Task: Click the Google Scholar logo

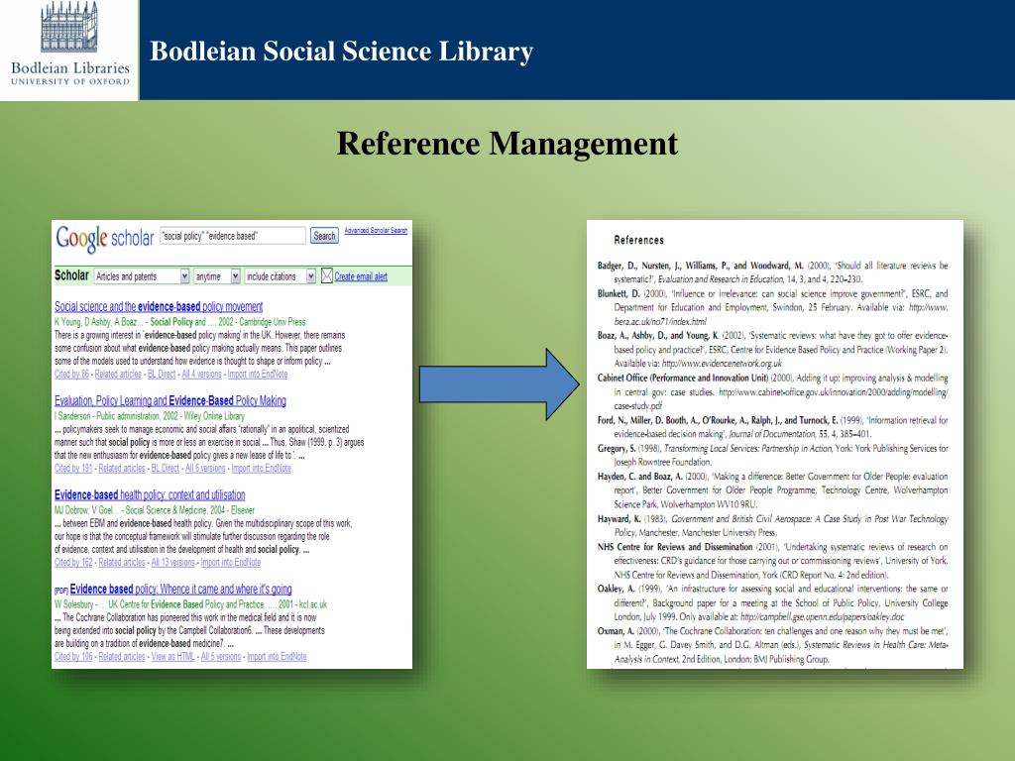Action: (x=105, y=238)
